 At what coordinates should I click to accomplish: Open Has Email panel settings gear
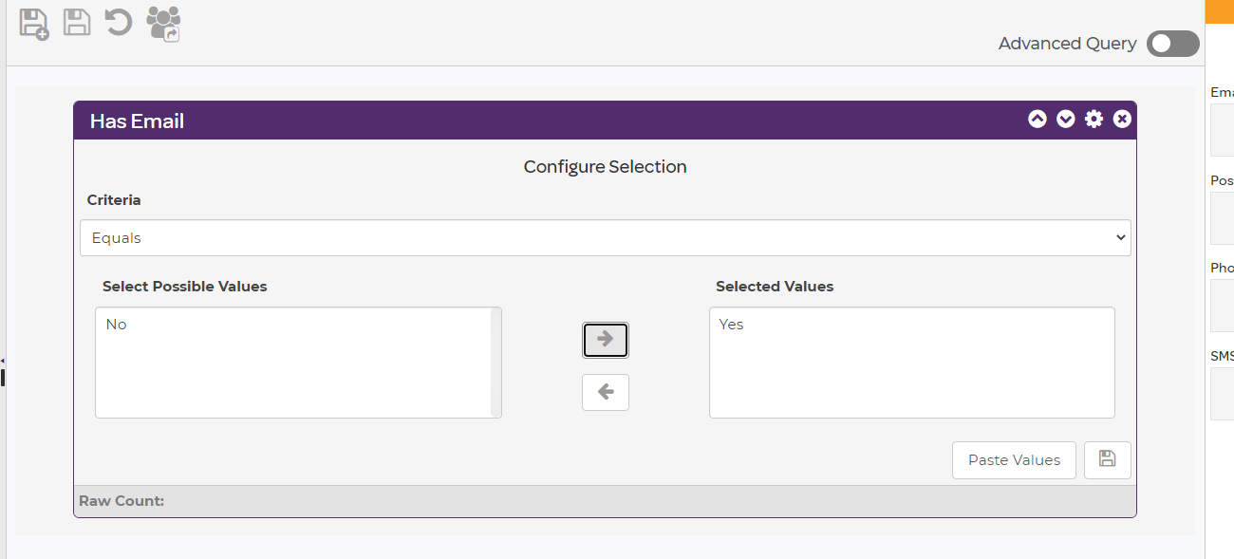click(1094, 119)
